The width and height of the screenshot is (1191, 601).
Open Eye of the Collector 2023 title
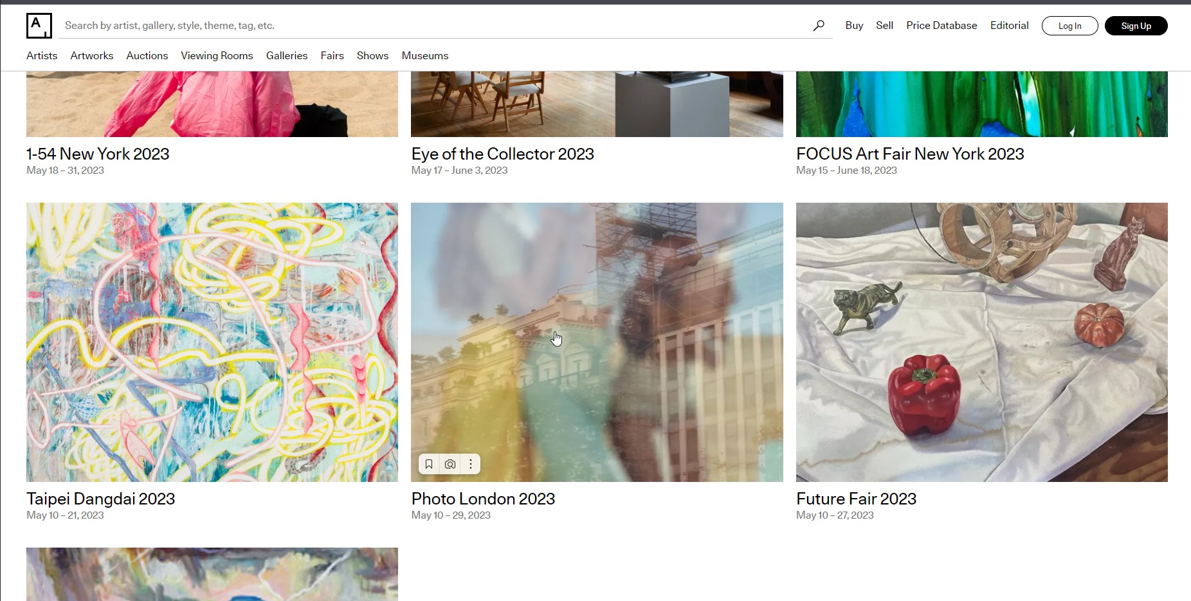[x=503, y=154]
